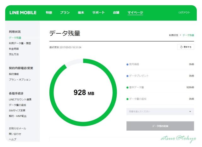Click the 前月繰越 row label
This screenshot has height=147, width=202.
pyautogui.click(x=134, y=64)
